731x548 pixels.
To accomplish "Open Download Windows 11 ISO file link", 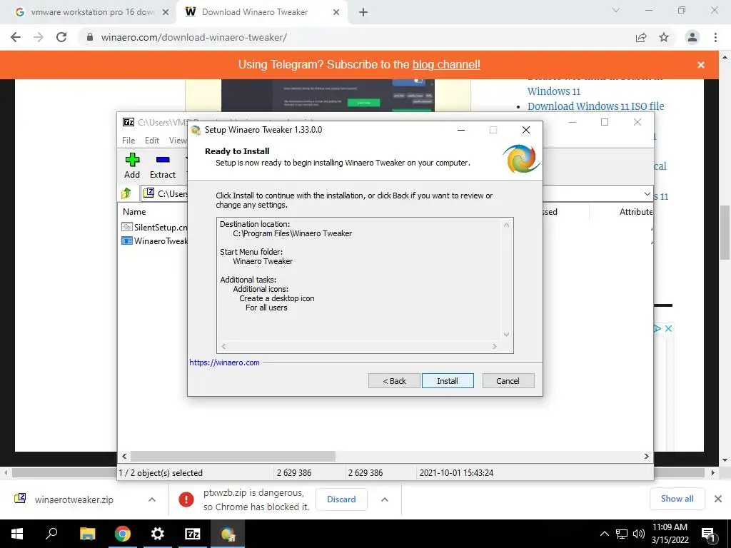I will pos(596,106).
